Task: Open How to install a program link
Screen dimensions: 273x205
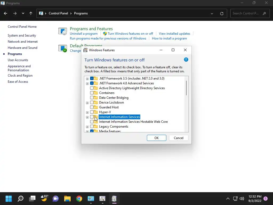Action: [x=169, y=38]
